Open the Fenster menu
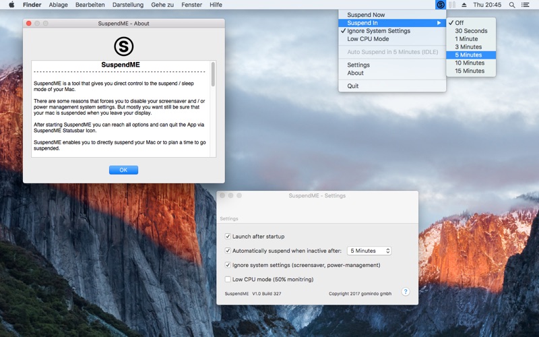The width and height of the screenshot is (539, 337). [x=191, y=5]
